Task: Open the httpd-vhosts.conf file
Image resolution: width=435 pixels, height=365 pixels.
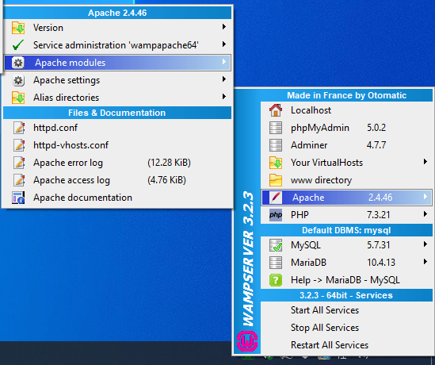Action: click(117, 145)
